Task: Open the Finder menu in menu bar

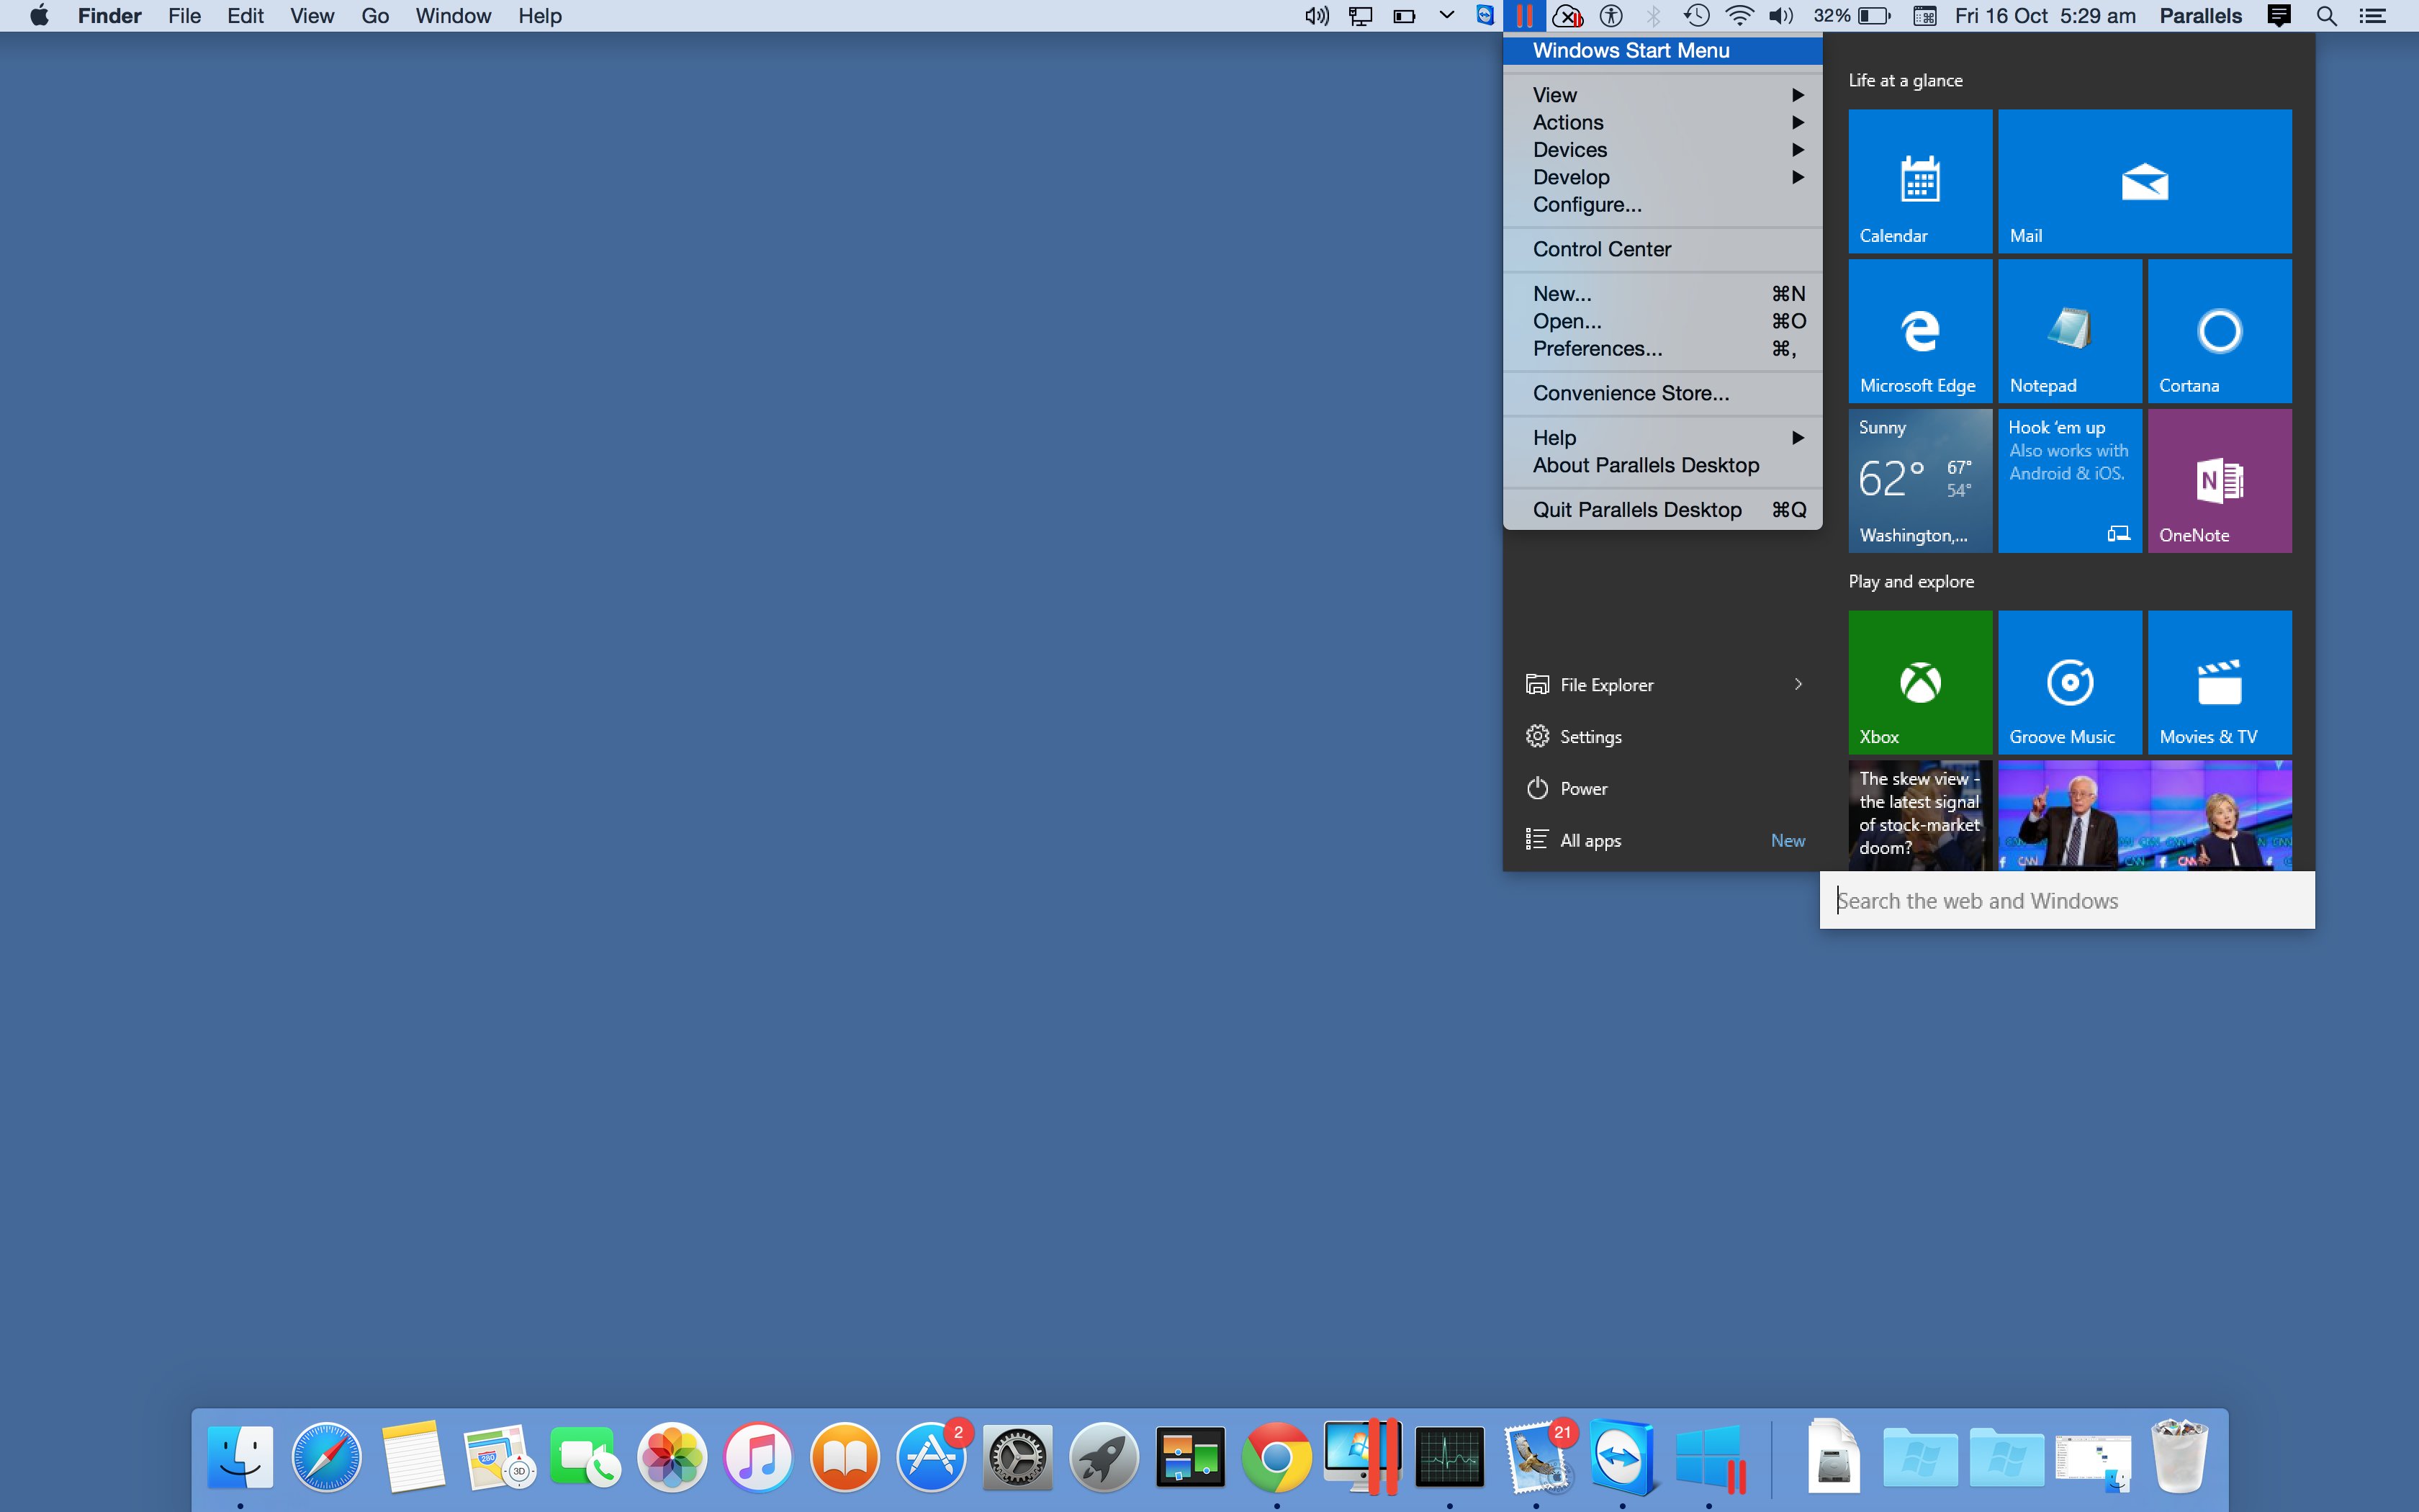Action: (110, 16)
